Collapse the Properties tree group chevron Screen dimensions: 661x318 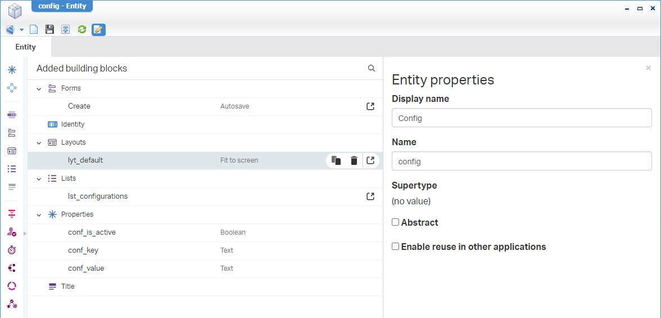pyautogui.click(x=39, y=214)
